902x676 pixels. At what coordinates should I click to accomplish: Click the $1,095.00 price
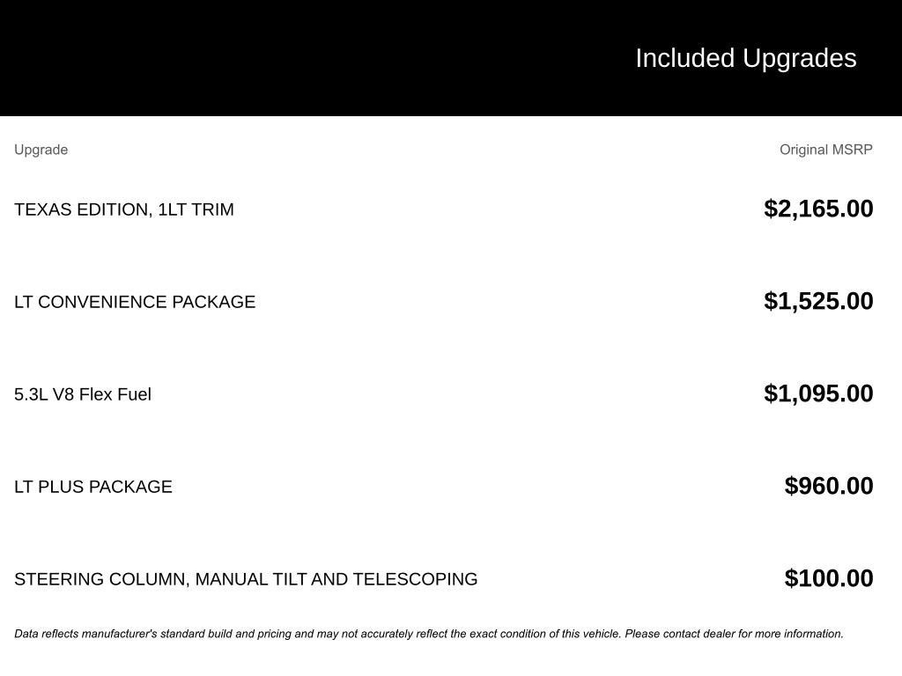coord(818,393)
